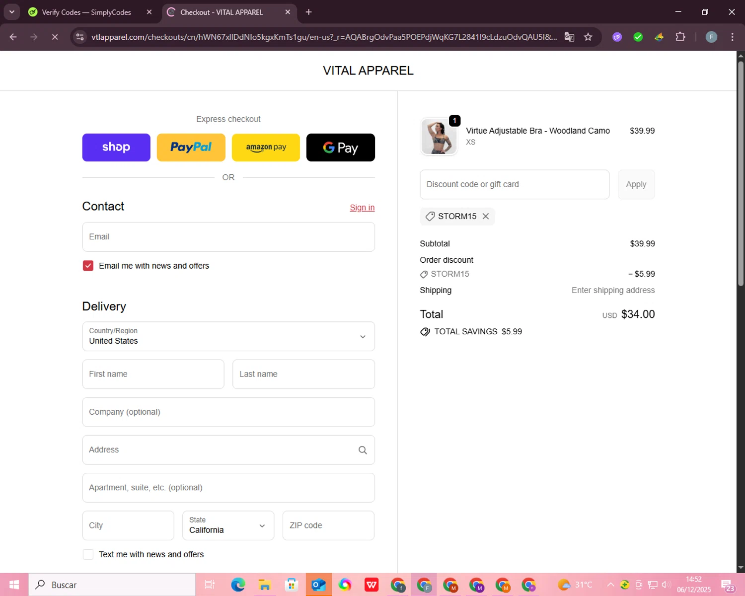Focus the Email input field

click(x=228, y=237)
